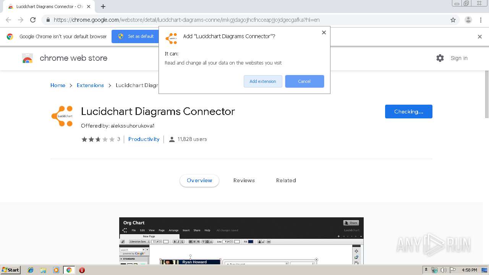489x275 pixels.
Task: Bookmark this page with star icon
Action: [x=453, y=20]
